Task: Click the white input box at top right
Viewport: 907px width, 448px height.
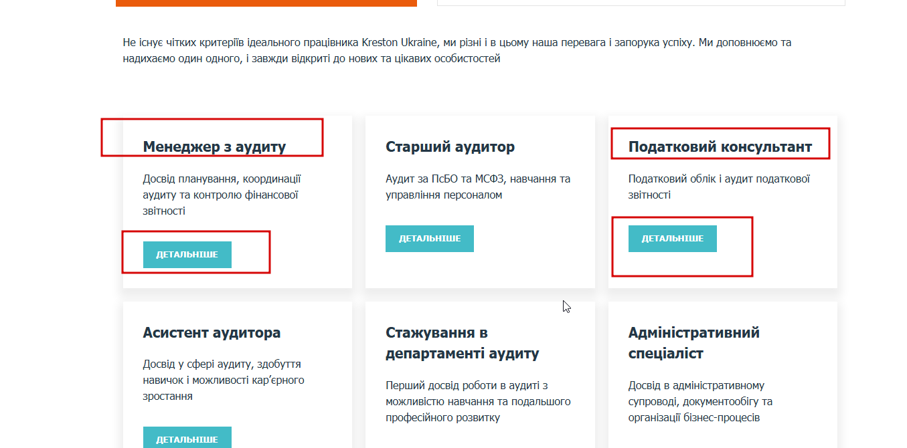Action: [641, 3]
